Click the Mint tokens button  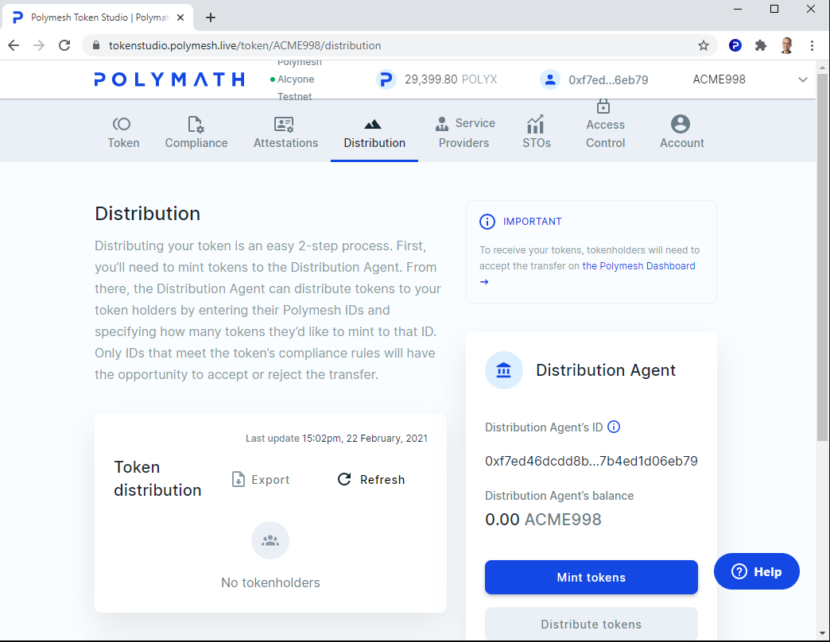point(591,577)
